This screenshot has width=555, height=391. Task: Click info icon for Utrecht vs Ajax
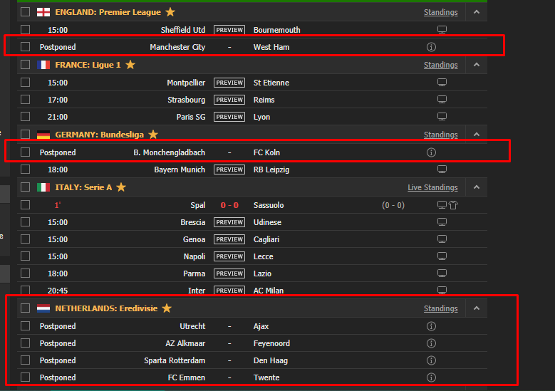(x=430, y=326)
